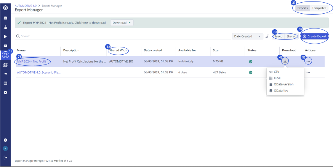Toggle the sort order icon
Viewport: 333px width, 167px height.
click(267, 36)
